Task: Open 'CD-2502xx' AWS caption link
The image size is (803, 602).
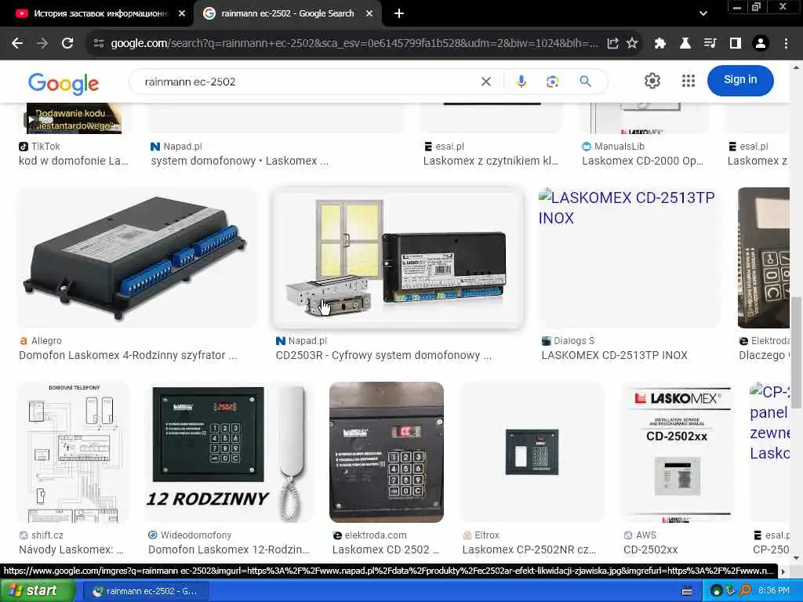Action: click(x=650, y=549)
